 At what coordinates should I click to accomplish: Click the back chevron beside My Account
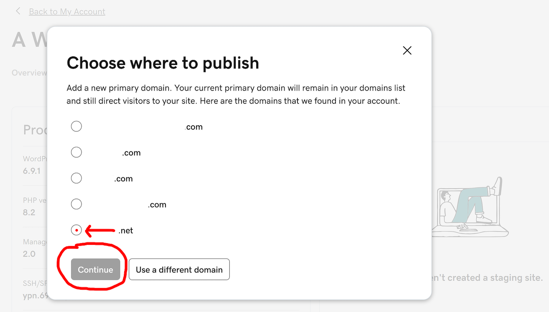[18, 11]
